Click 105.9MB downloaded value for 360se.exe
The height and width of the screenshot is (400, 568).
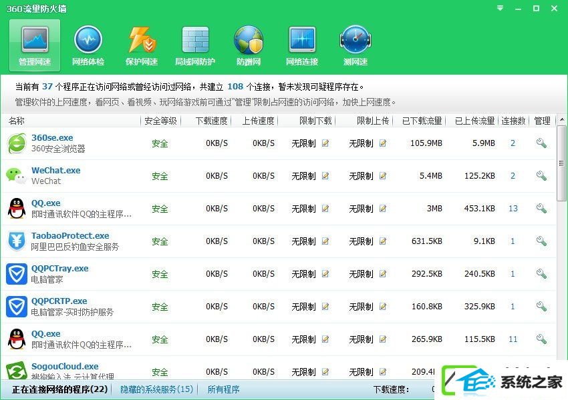[x=426, y=143]
